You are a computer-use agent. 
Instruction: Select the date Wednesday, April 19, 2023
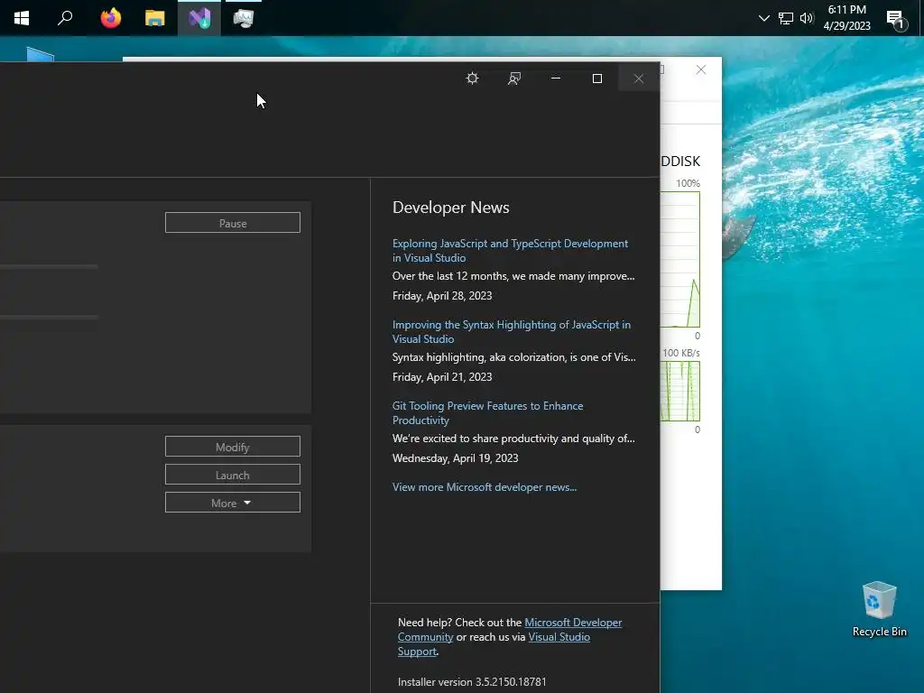(x=455, y=458)
